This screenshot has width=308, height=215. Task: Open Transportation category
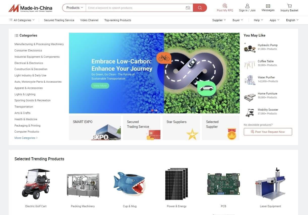[24, 107]
